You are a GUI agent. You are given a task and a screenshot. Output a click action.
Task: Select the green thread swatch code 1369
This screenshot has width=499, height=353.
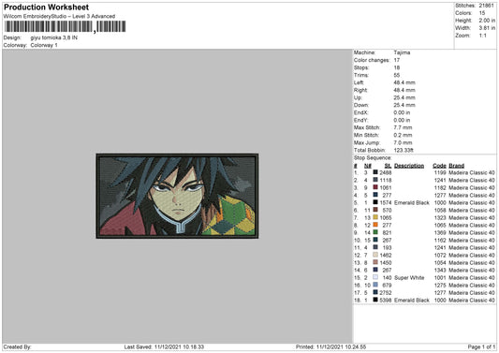pyautogui.click(x=375, y=232)
